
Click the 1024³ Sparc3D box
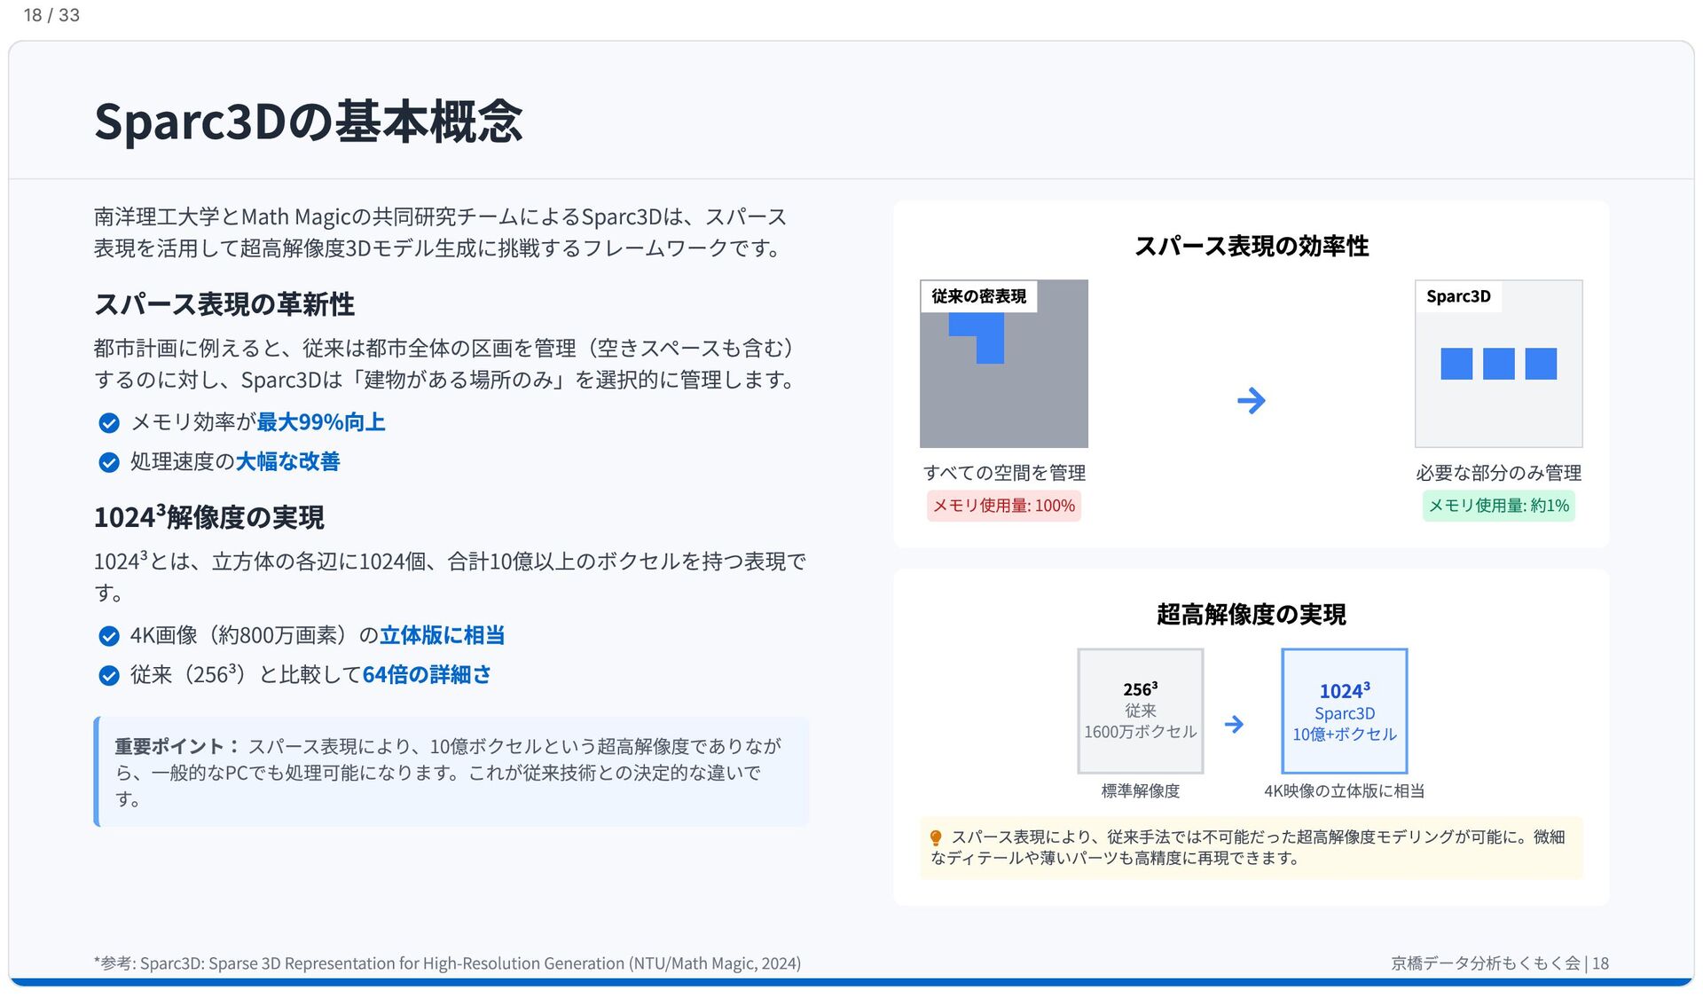click(x=1345, y=711)
